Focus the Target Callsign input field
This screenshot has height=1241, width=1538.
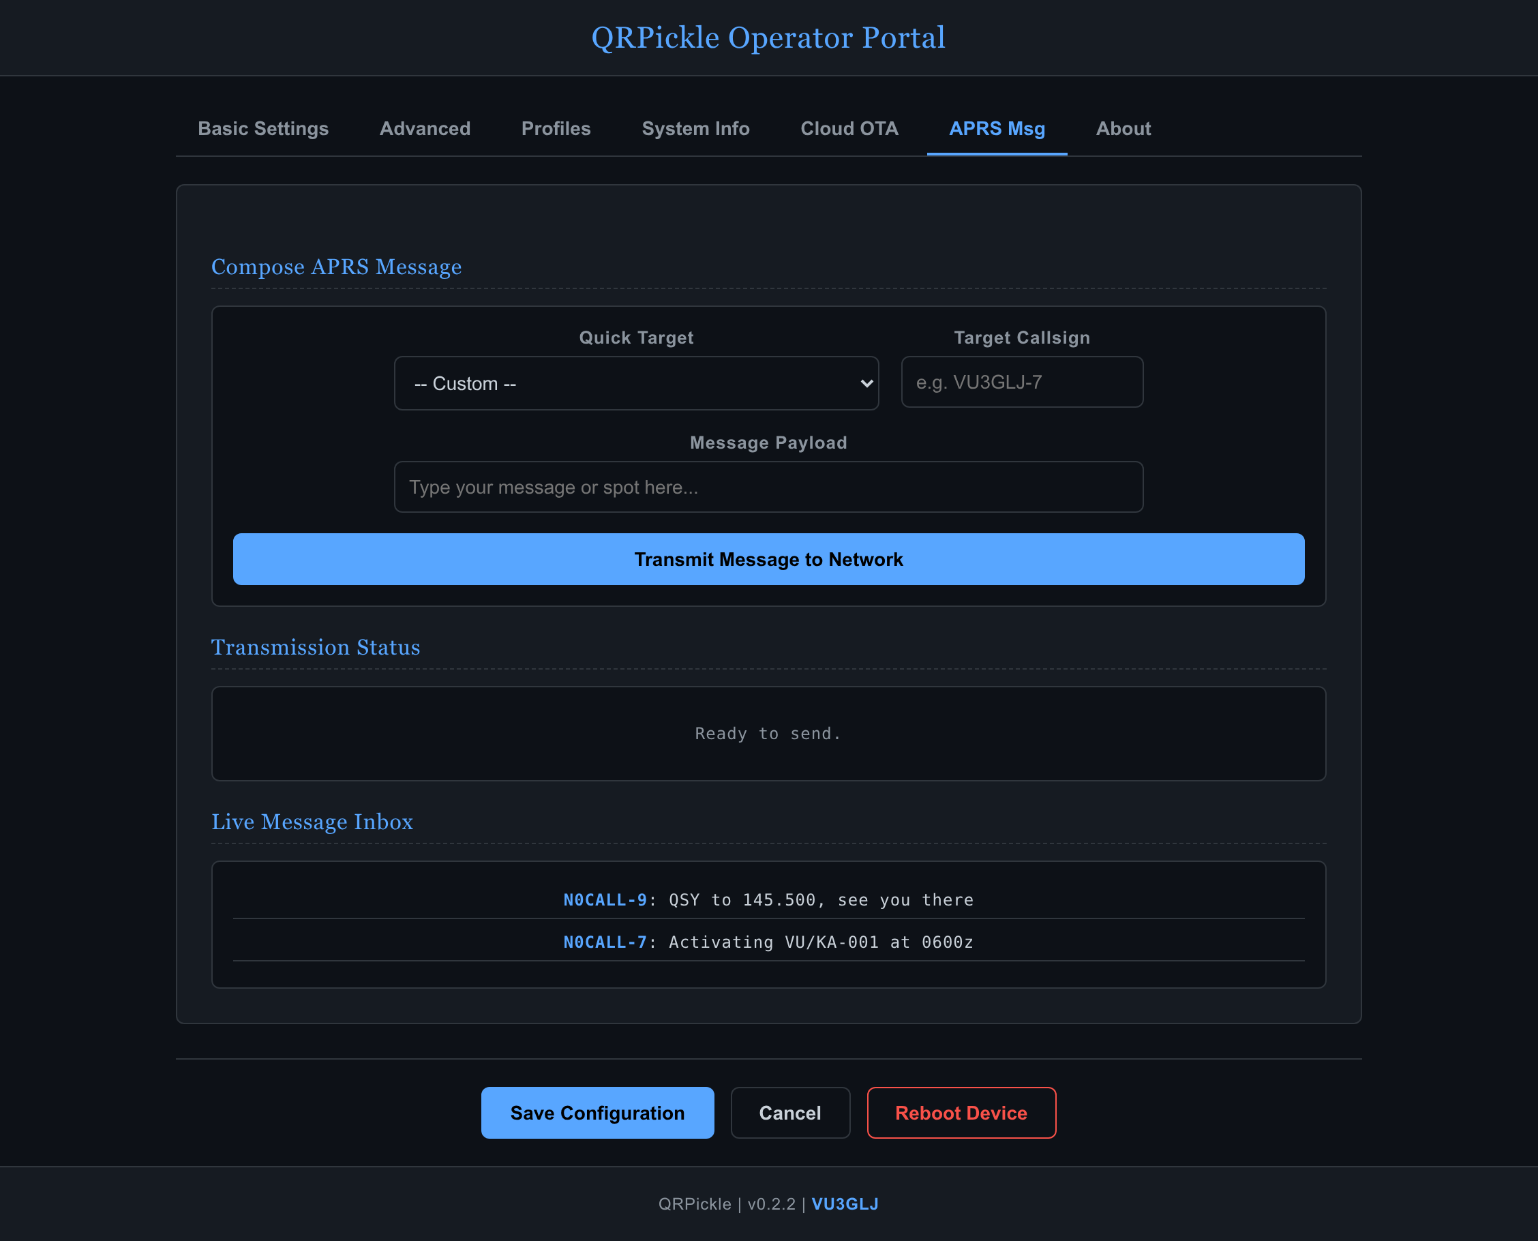click(1022, 382)
